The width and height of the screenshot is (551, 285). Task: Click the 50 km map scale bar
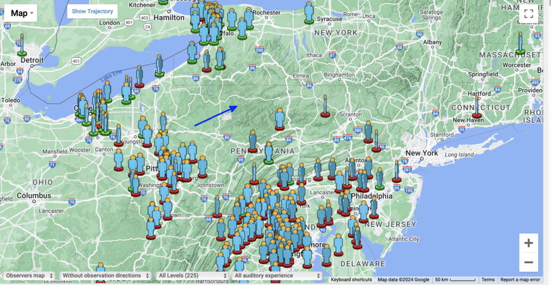(x=455, y=280)
